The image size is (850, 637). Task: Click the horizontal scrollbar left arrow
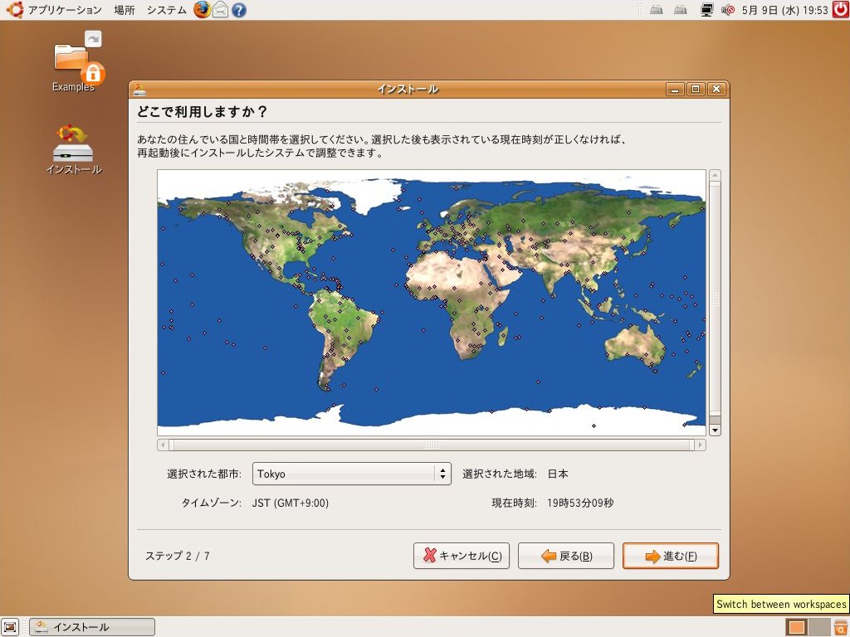coord(163,445)
